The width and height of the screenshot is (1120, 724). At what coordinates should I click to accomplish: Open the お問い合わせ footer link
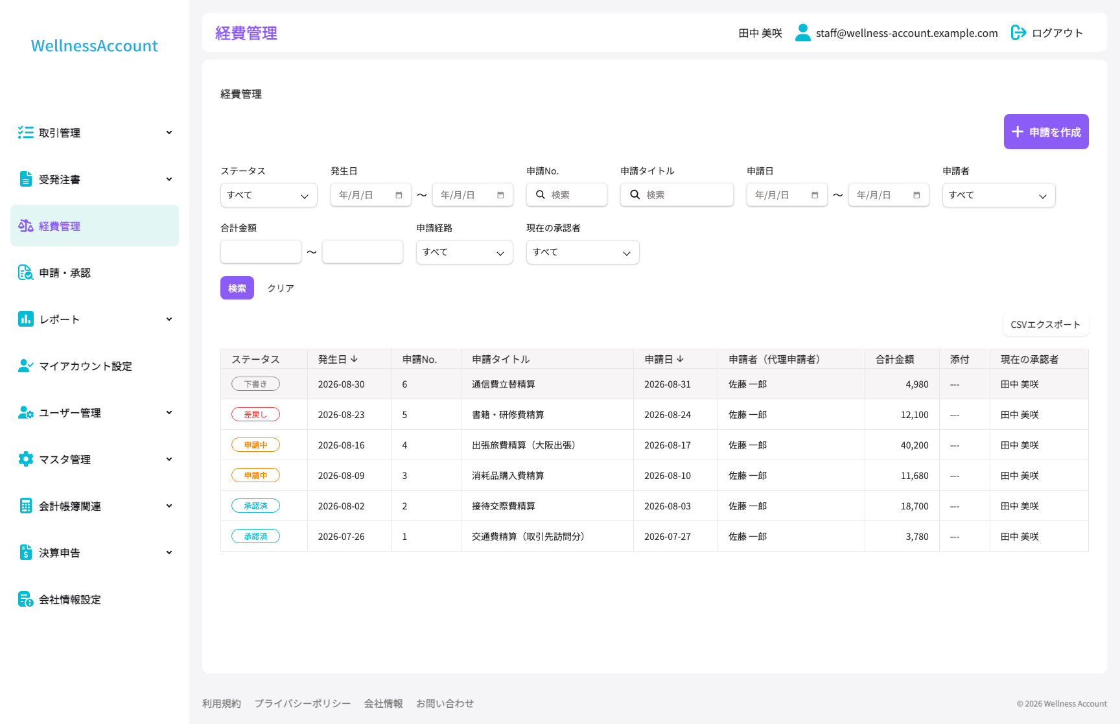(x=445, y=703)
